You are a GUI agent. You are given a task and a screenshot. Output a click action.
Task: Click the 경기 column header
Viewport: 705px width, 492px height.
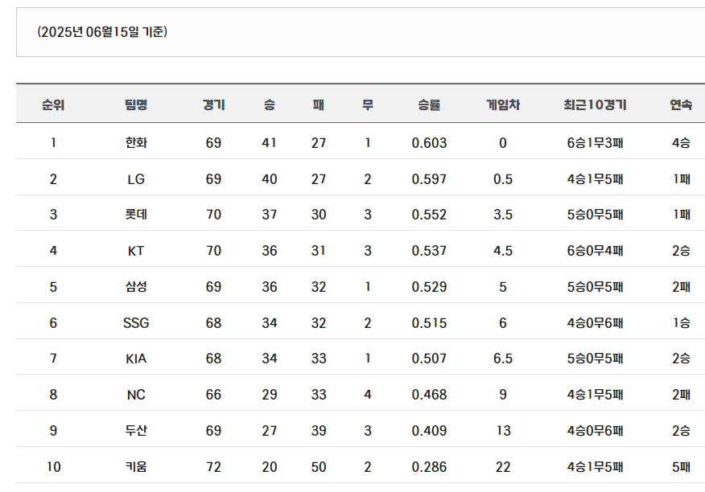(x=213, y=105)
